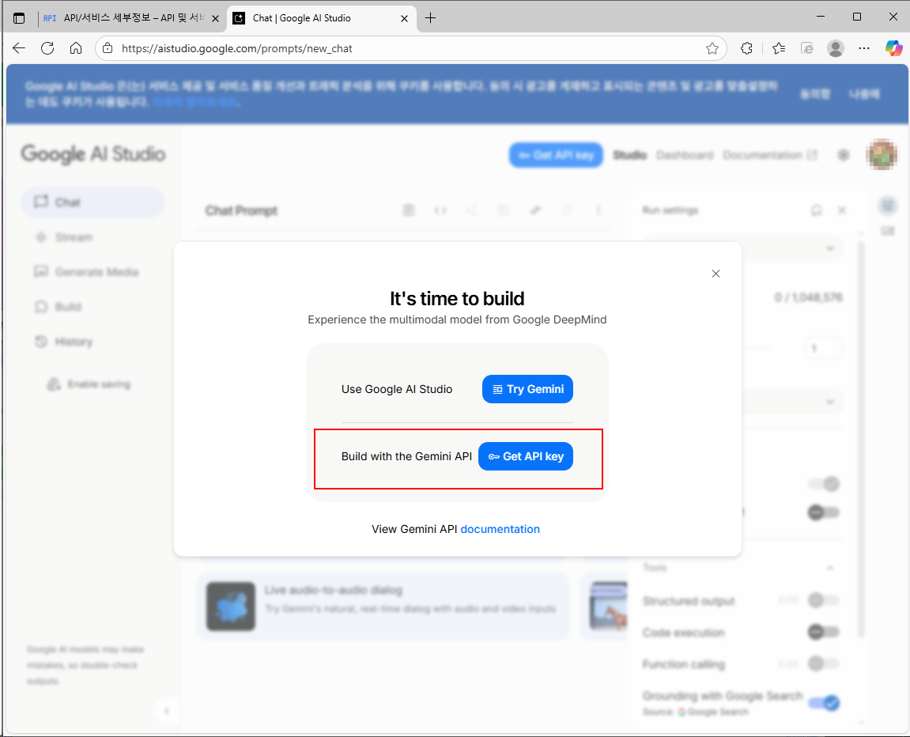
Task: Toggle Function calling switch
Action: pyautogui.click(x=823, y=663)
